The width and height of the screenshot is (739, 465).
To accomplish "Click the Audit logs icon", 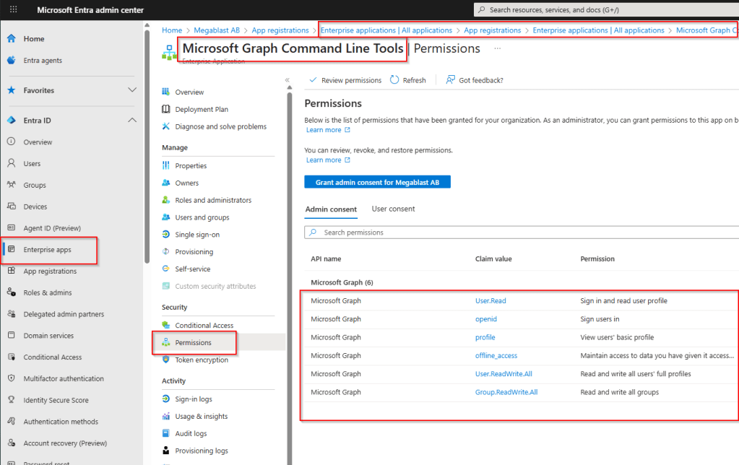I will tap(167, 433).
